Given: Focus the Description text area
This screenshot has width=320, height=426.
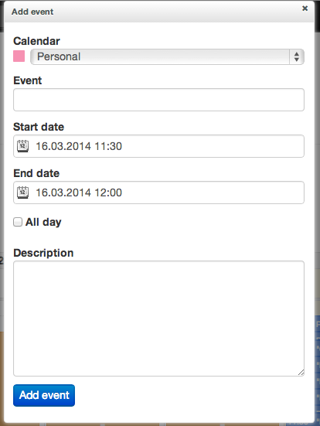Looking at the screenshot, I should coord(158,319).
